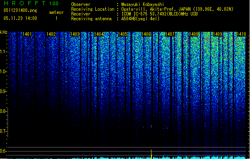Click the 0511231400.png filename text
250x159 pixels.
[x=20, y=10]
